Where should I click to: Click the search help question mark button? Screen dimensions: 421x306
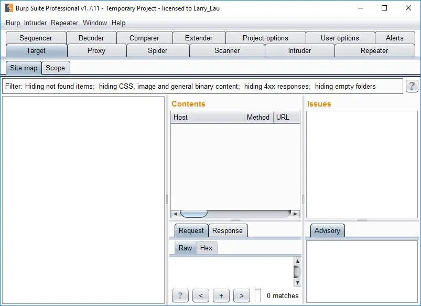click(x=180, y=296)
